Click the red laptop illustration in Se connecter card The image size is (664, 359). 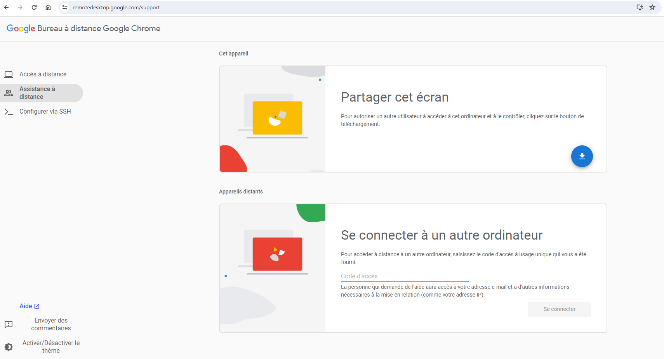[277, 254]
